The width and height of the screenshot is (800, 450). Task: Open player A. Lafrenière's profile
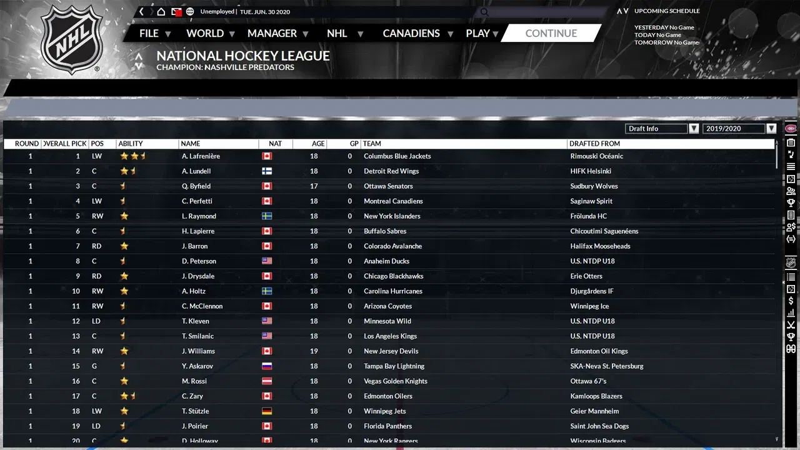(201, 156)
